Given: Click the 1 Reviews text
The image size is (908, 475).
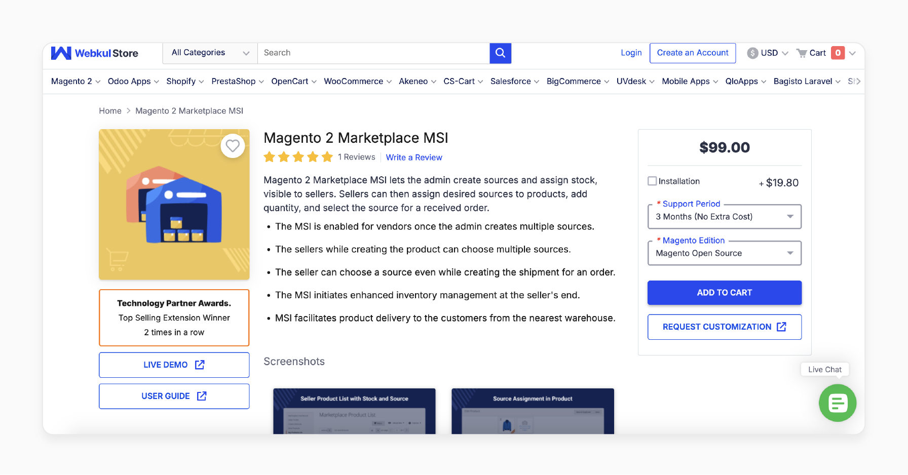Looking at the screenshot, I should coord(357,157).
